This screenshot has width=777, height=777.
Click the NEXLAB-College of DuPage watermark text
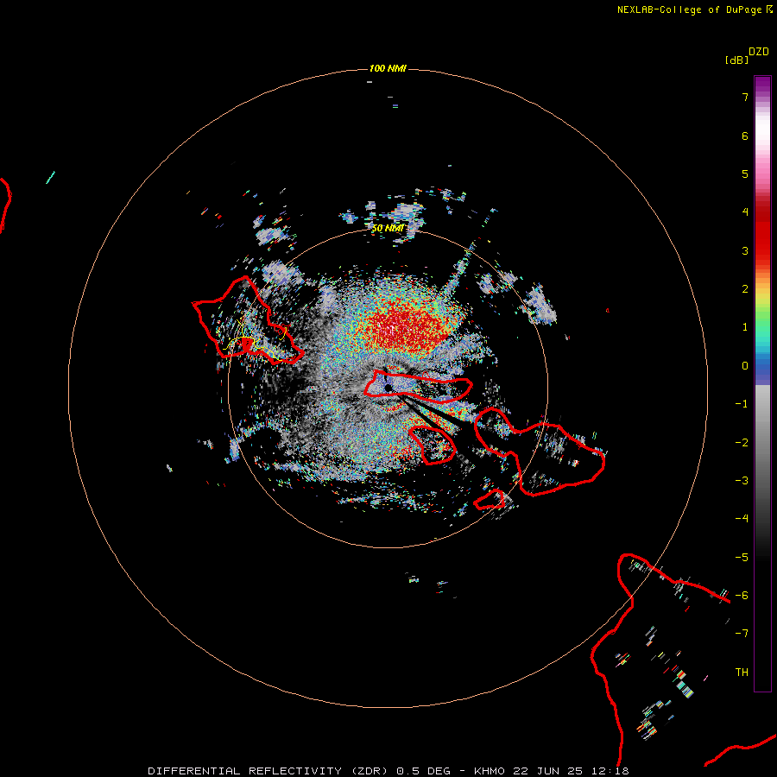pyautogui.click(x=689, y=9)
